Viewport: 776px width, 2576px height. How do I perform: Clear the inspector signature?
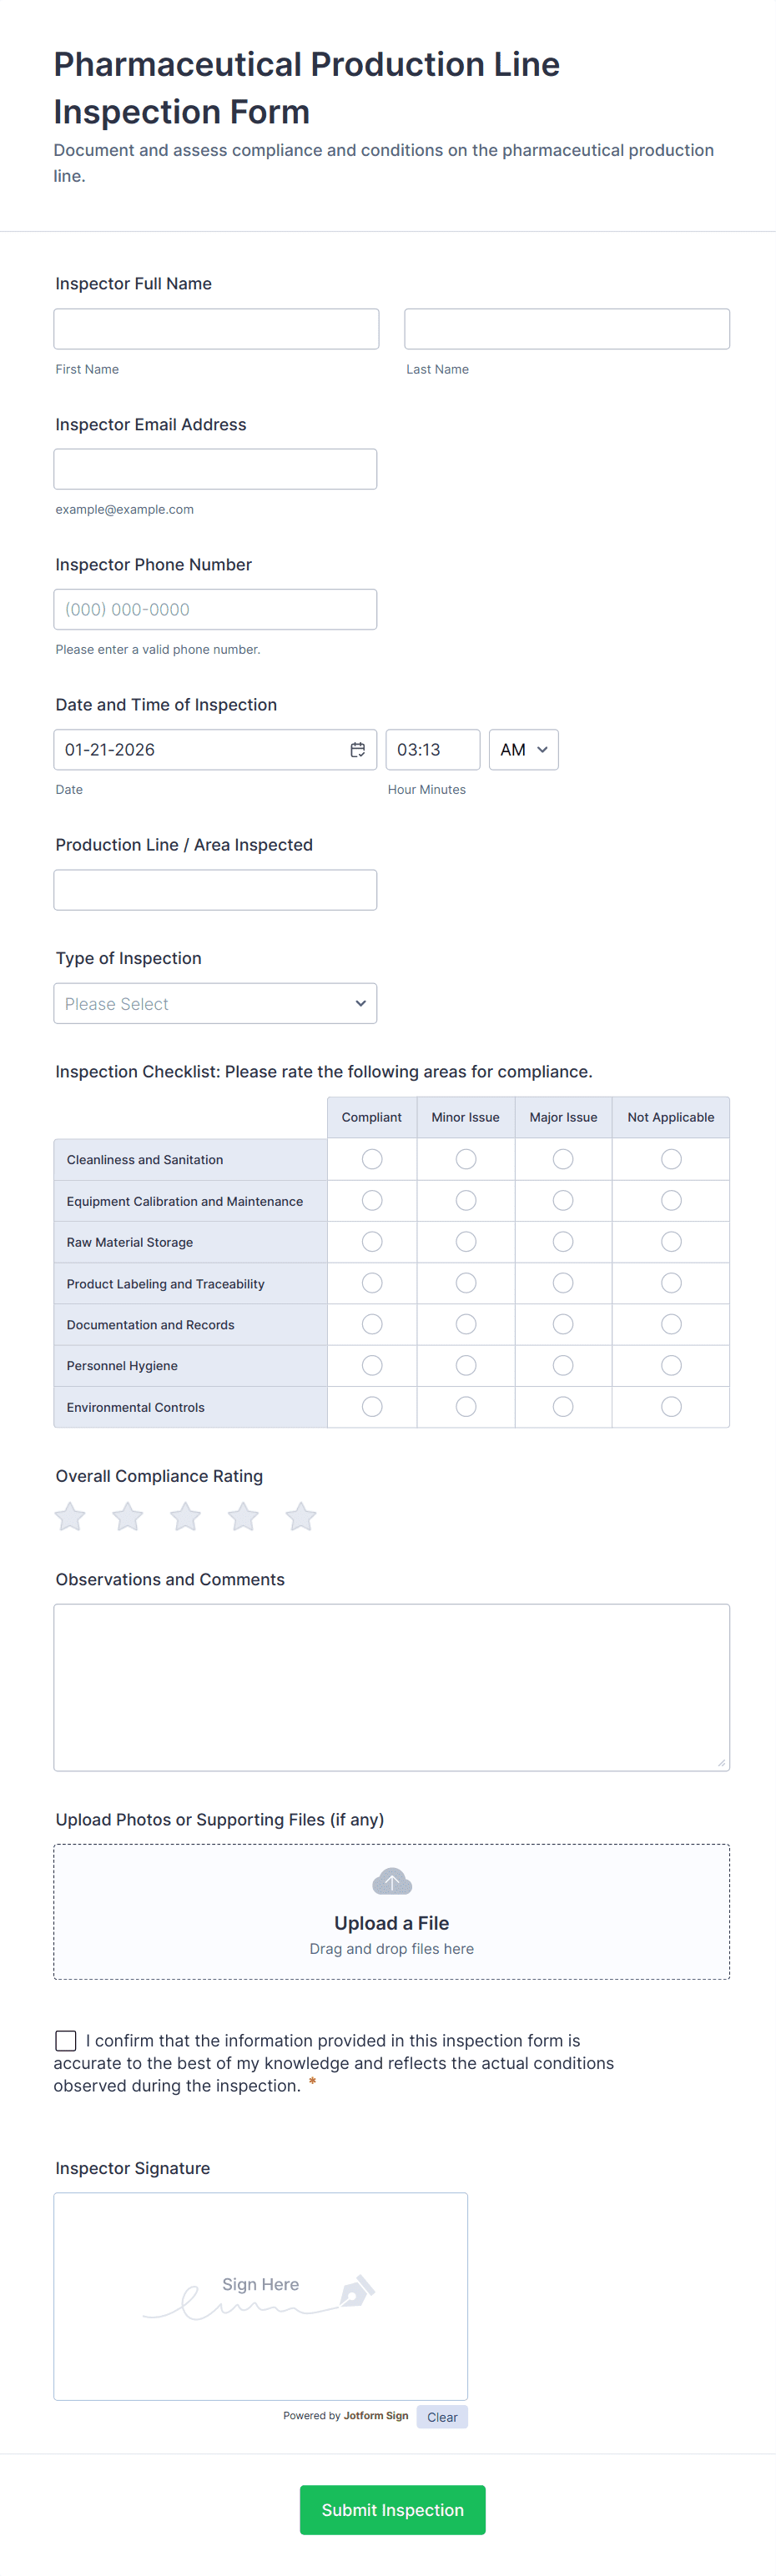click(x=442, y=2417)
